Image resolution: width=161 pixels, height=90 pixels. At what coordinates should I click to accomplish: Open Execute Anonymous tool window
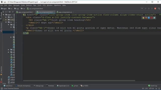(23, 86)
